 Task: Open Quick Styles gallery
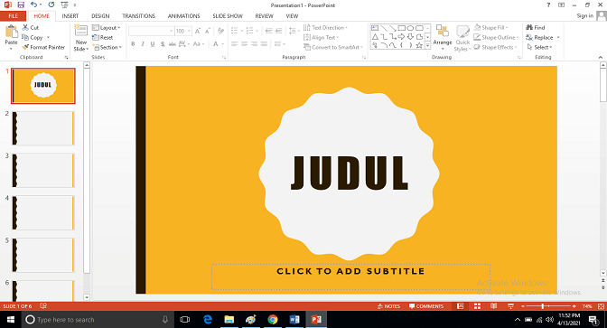462,38
